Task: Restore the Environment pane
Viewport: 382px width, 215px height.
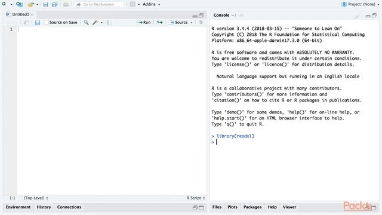Action: point(195,208)
